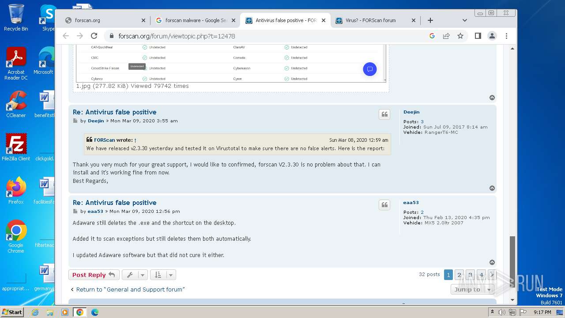Viewport: 565px width, 318px height.
Task: Open the taskbar clock 9:17 PM
Action: (542, 312)
